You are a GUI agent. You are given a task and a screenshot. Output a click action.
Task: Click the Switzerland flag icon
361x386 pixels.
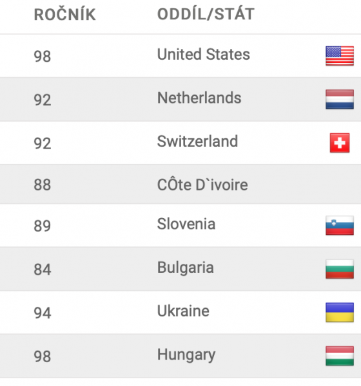(x=340, y=143)
